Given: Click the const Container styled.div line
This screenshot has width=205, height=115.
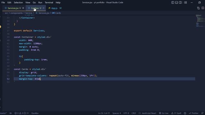Looking at the screenshot, I should (x=33, y=37).
